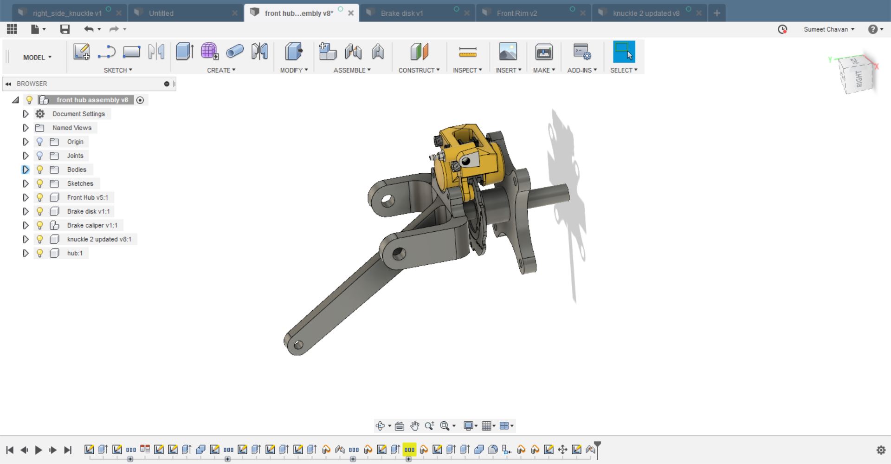Switch to the Brake disk v1 tab
The image size is (891, 464).
click(418, 13)
